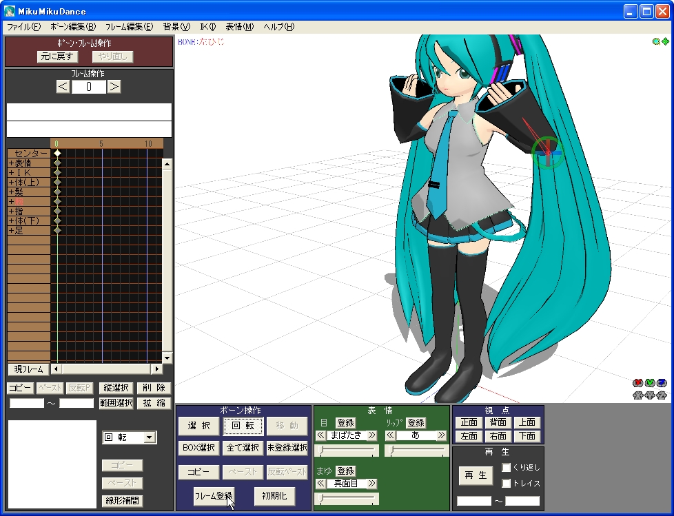
Task: Click the green Y-axis rotation icon
Action: click(650, 383)
